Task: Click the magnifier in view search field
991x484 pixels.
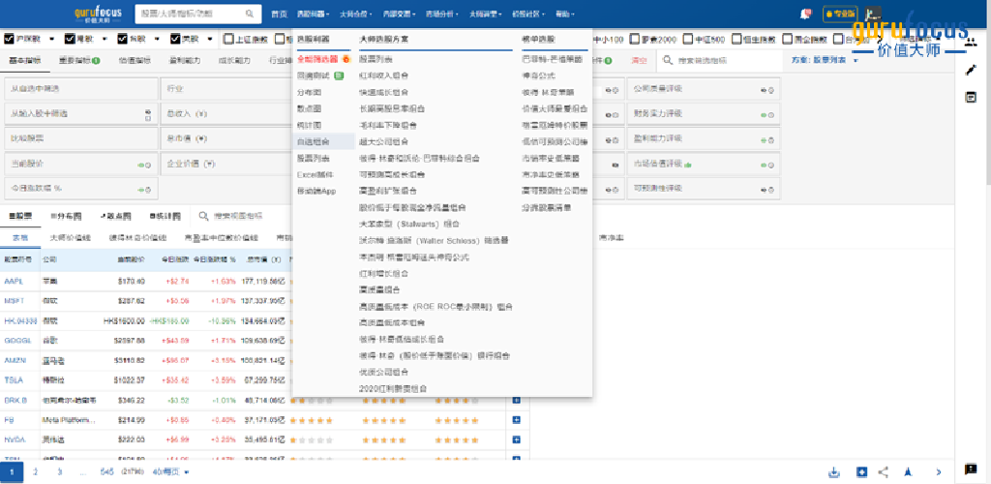Action: click(x=203, y=216)
